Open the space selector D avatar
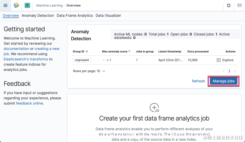 (27, 5)
